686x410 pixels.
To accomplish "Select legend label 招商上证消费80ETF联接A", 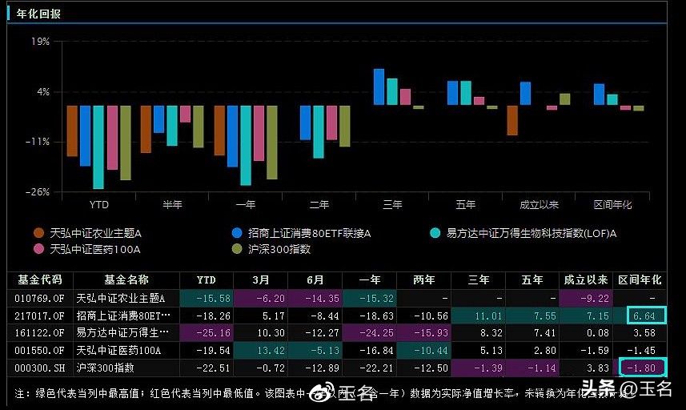I will pyautogui.click(x=309, y=234).
